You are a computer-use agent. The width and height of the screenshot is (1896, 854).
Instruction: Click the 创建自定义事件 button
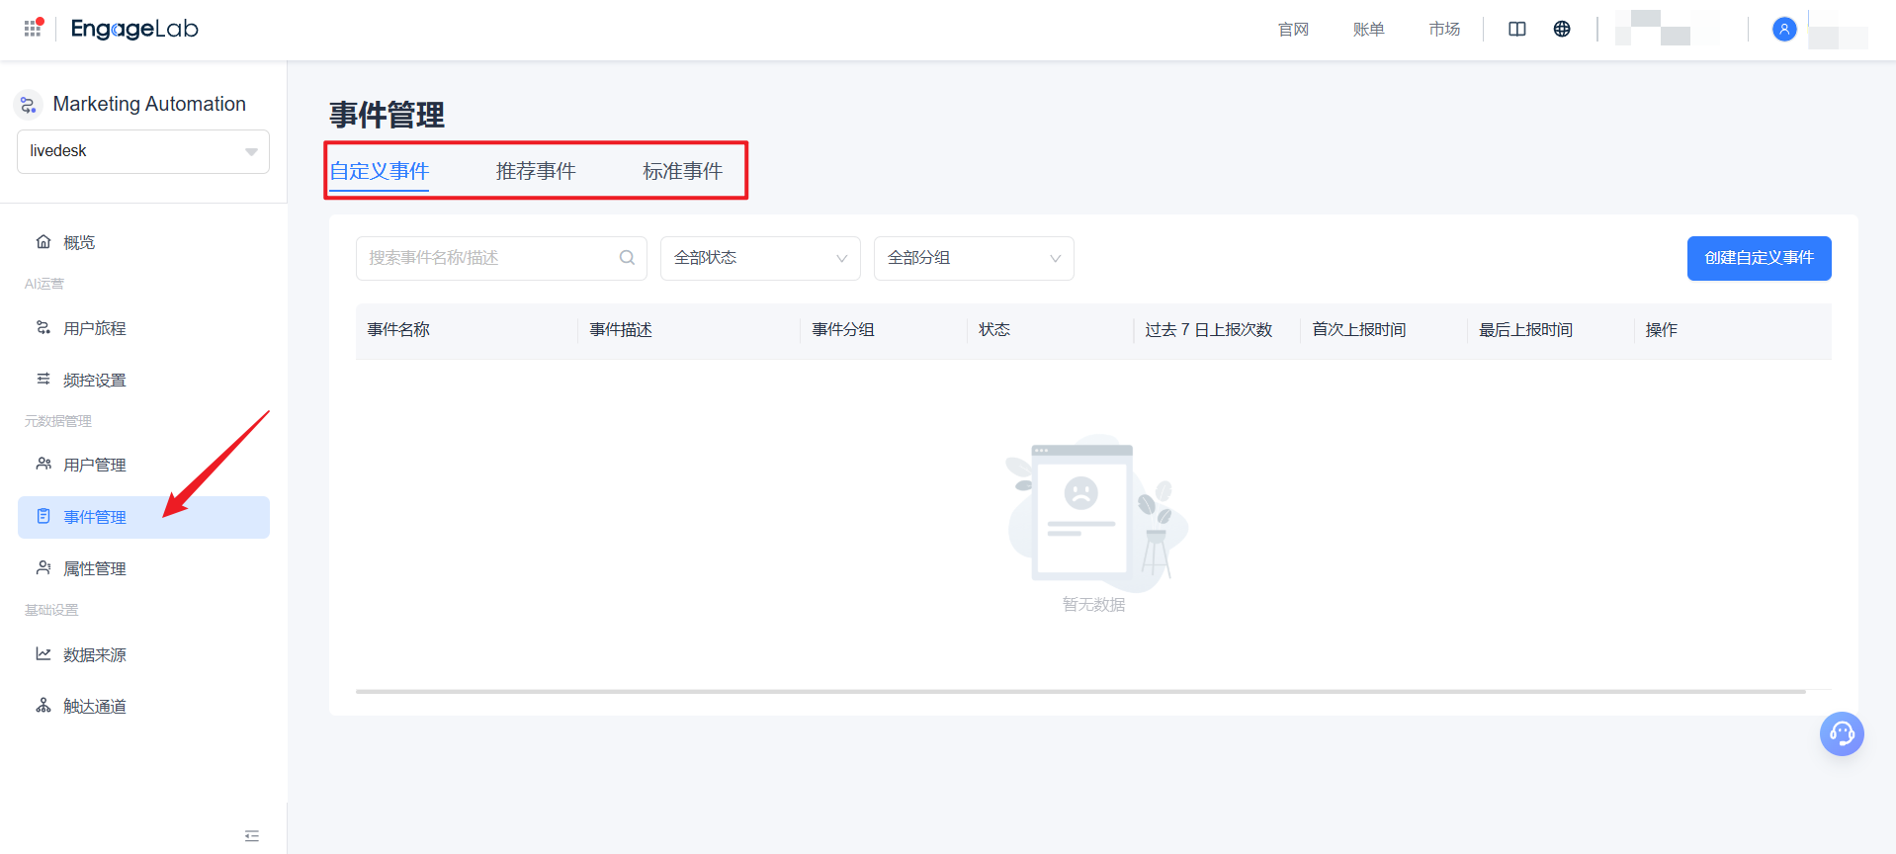tap(1758, 258)
